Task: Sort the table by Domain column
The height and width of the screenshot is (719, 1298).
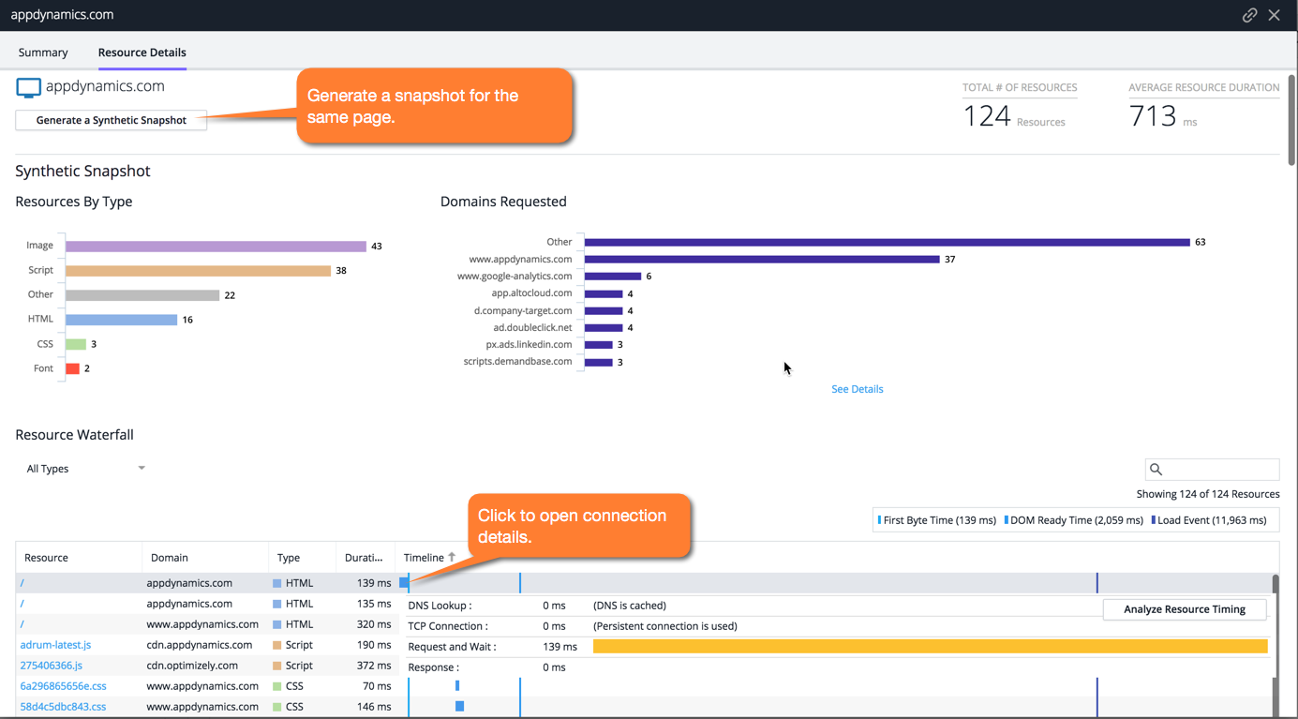Action: (x=170, y=558)
